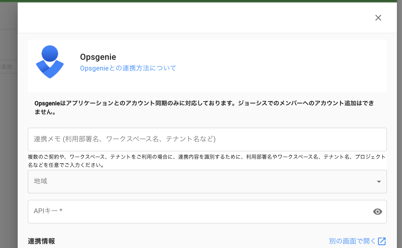Click the blue Opsgenie logo
Viewport: 402px width, 248px height.
[x=50, y=62]
